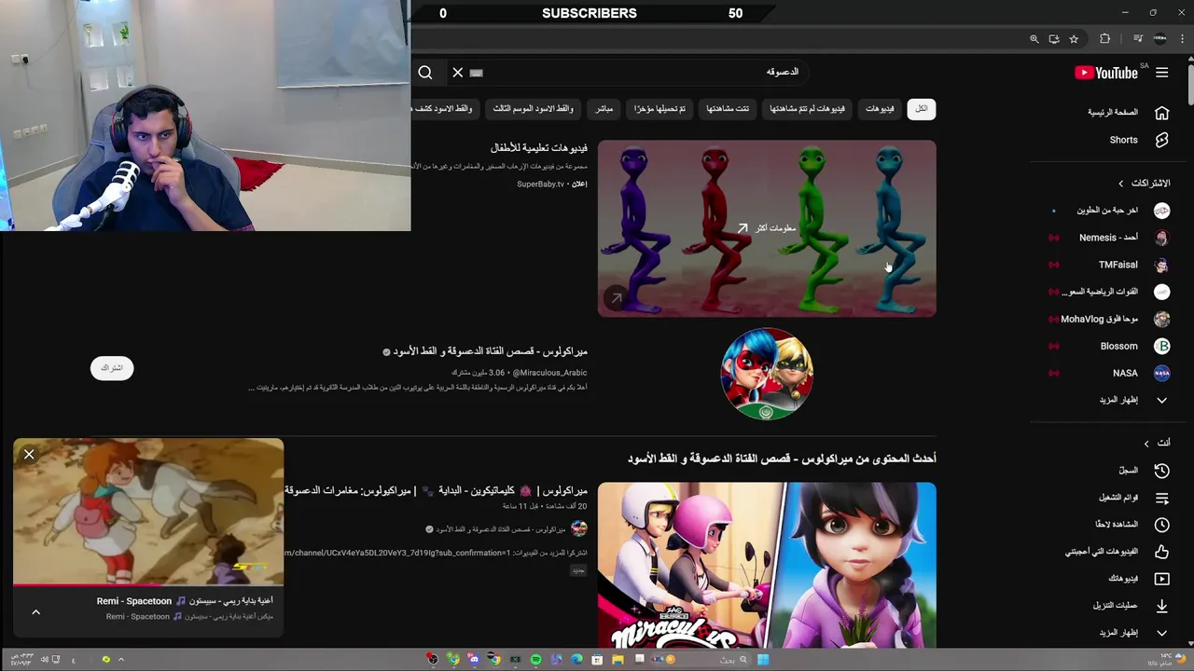Click the install app icon in the address bar
The height and width of the screenshot is (671, 1194).
coord(1054,39)
